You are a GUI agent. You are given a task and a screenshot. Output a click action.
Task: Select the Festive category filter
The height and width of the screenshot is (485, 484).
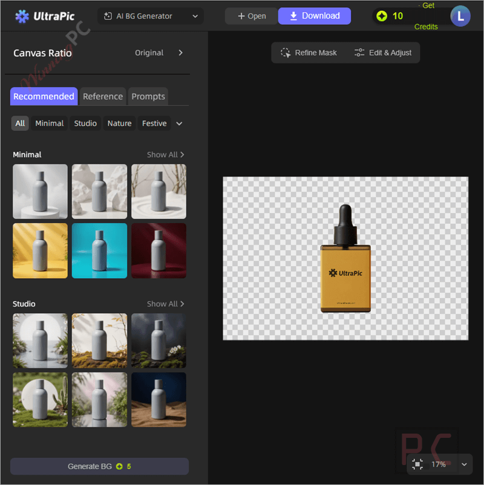pyautogui.click(x=154, y=123)
